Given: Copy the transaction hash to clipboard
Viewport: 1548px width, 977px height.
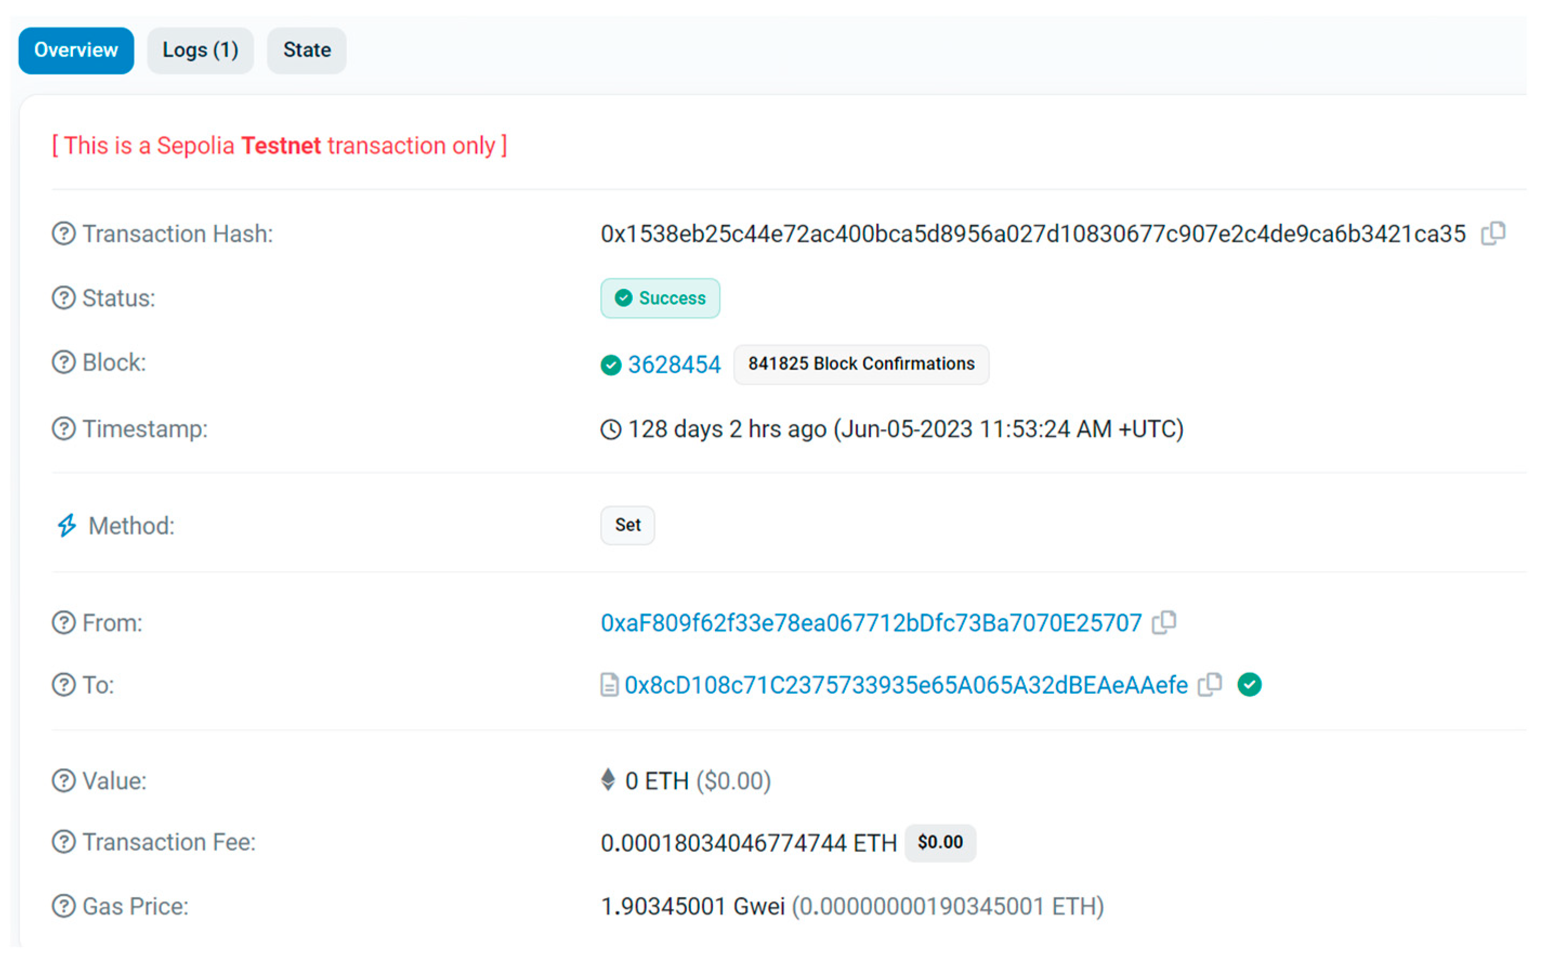Looking at the screenshot, I should 1493,233.
